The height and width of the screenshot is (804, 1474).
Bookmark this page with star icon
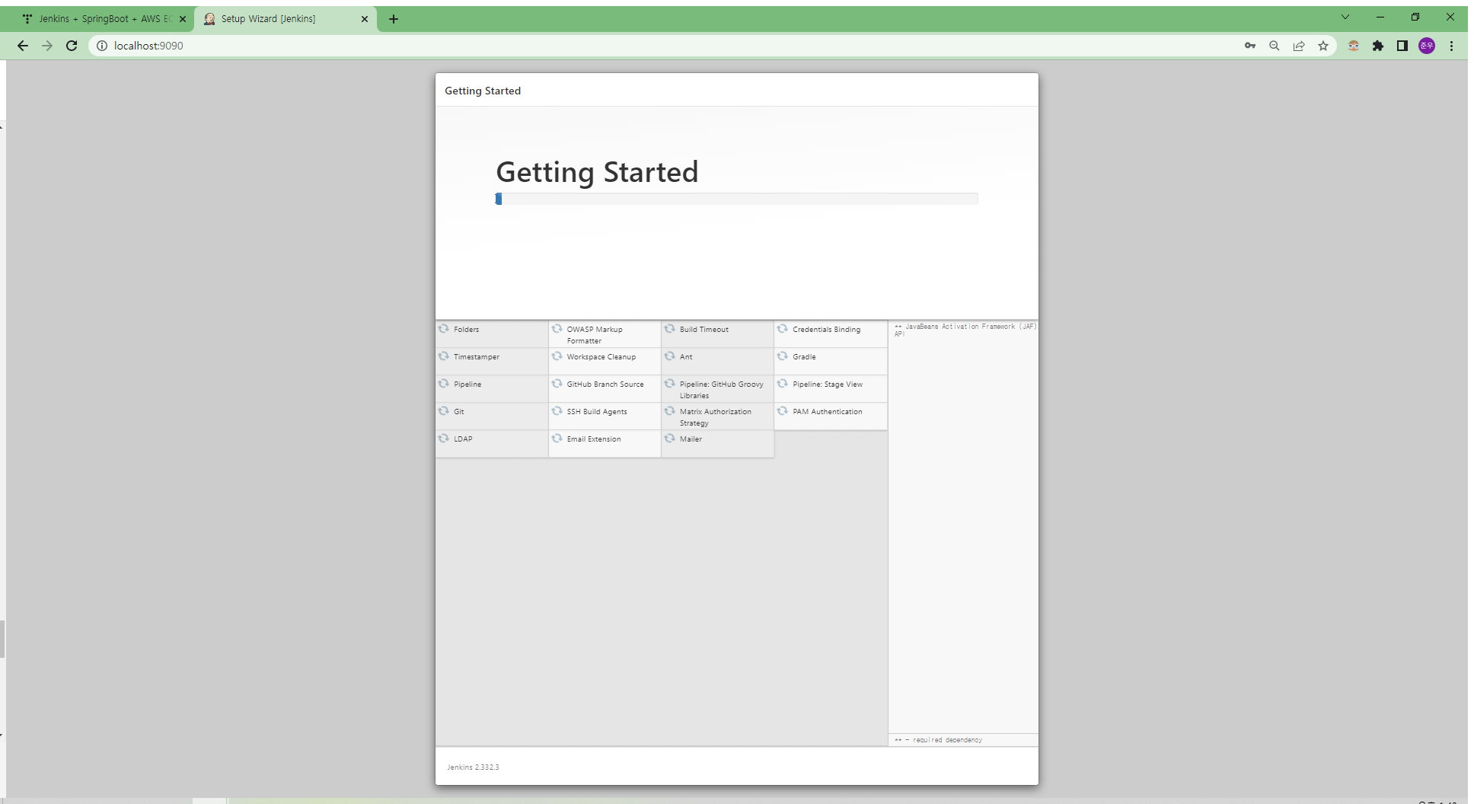[1323, 46]
